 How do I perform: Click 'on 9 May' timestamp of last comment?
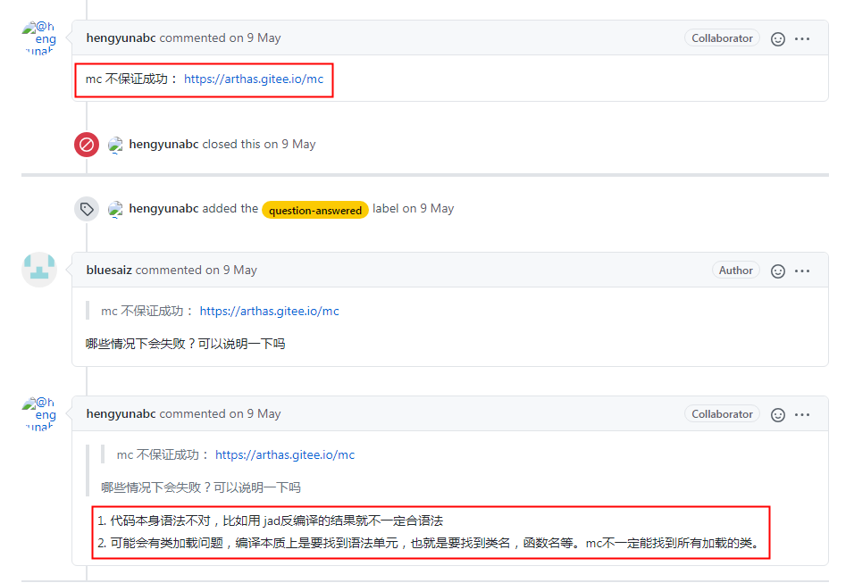255,413
